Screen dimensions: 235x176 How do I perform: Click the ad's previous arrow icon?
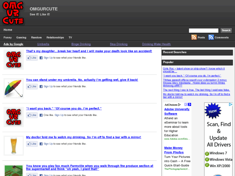[x=186, y=105]
